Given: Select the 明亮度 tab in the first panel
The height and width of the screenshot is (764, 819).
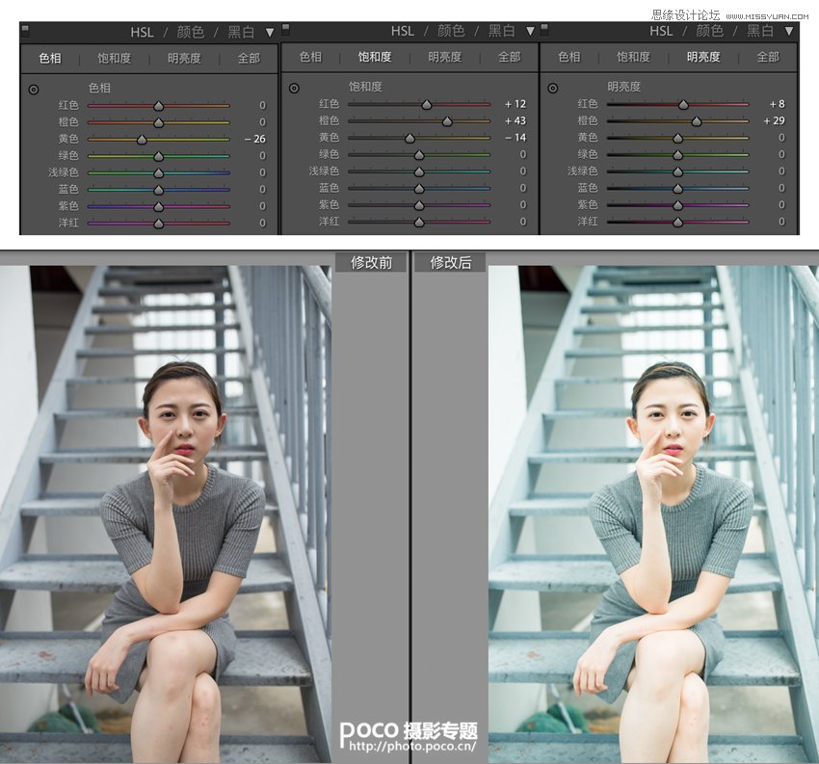Looking at the screenshot, I should [184, 58].
